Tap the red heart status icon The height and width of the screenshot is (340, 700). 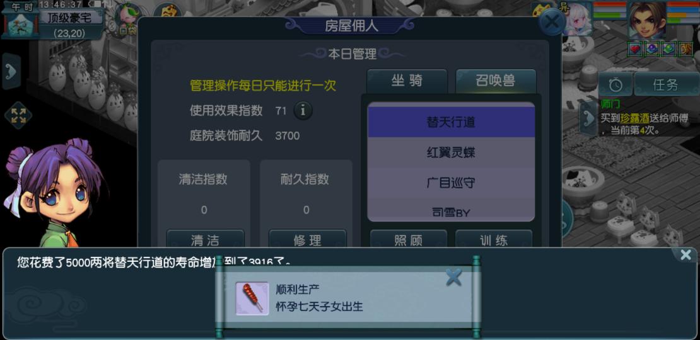click(x=634, y=48)
